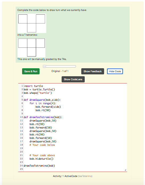
Task: Click 'bob.hideturtle()' line
Action: (41, 159)
